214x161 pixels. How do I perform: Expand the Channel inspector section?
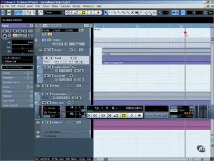(x=17, y=91)
